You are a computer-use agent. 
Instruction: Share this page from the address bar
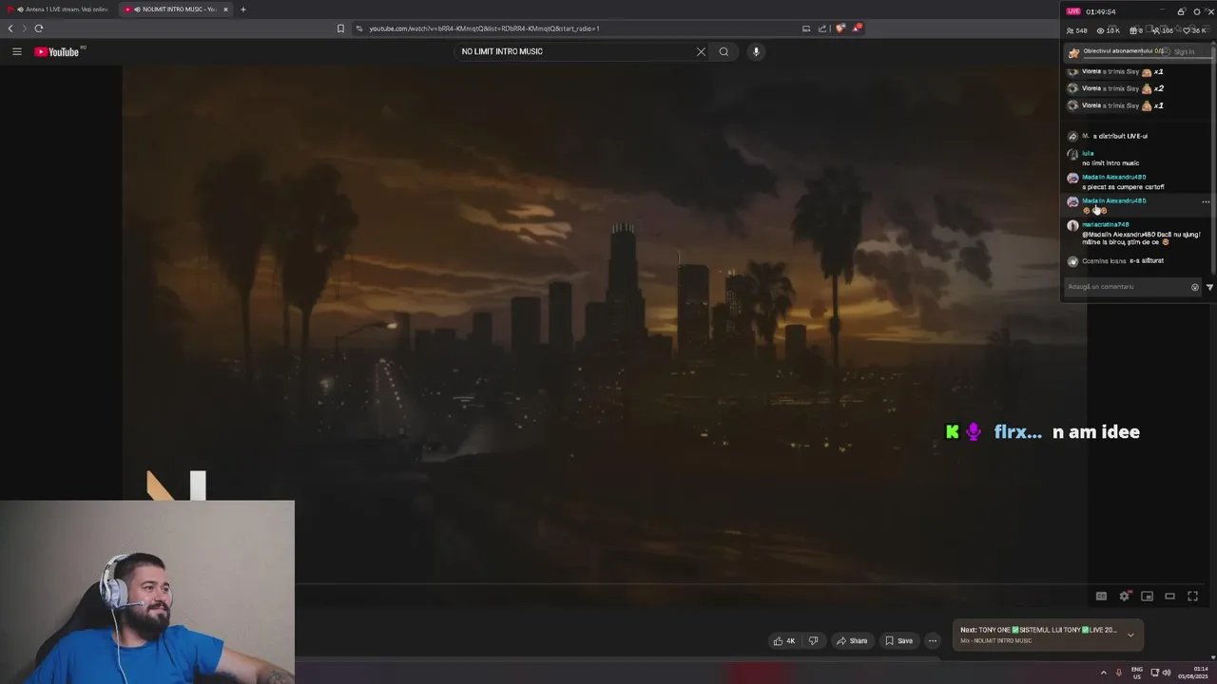tap(822, 28)
